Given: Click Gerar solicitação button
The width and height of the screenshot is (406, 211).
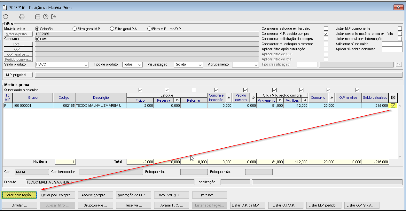Looking at the screenshot, I should click(20, 195).
